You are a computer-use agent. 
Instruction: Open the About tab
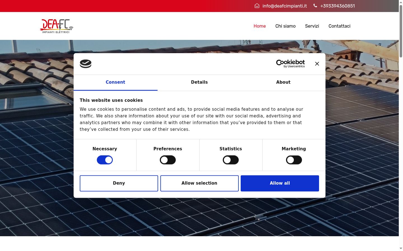(x=283, y=82)
